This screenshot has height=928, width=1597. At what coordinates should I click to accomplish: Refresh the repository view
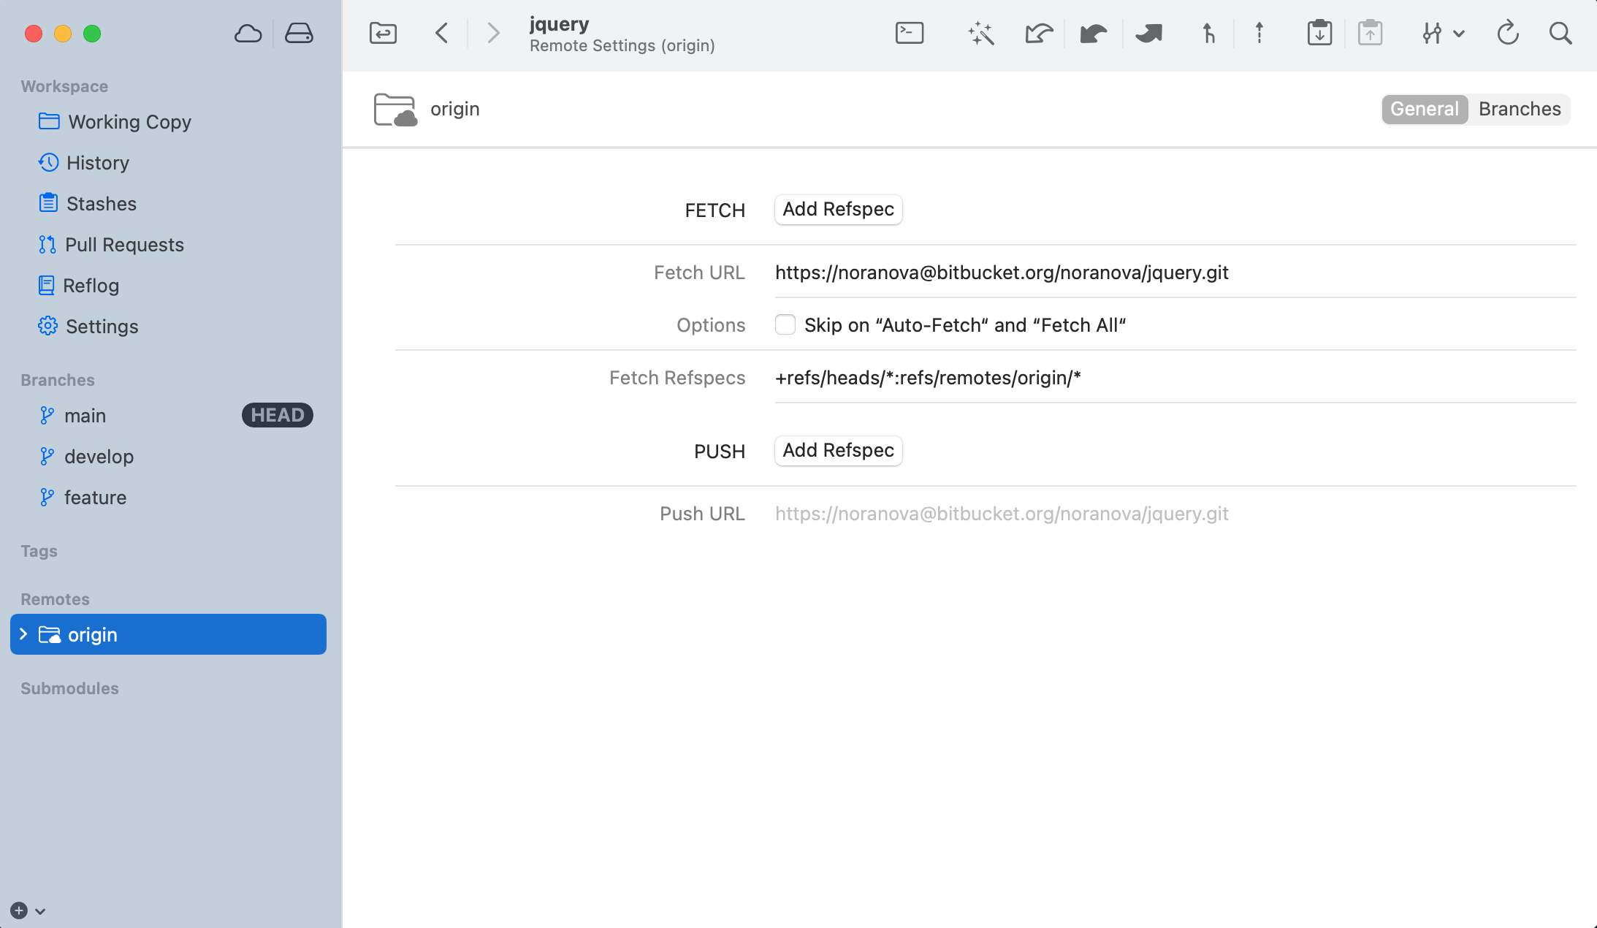1507,33
